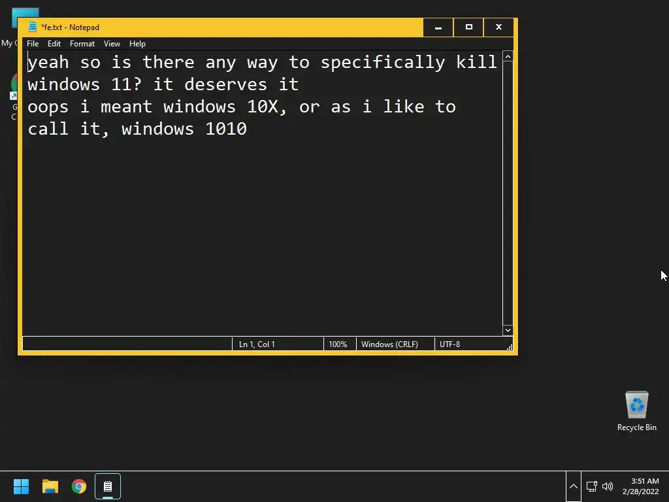Open File Explorer from the taskbar

(50, 486)
